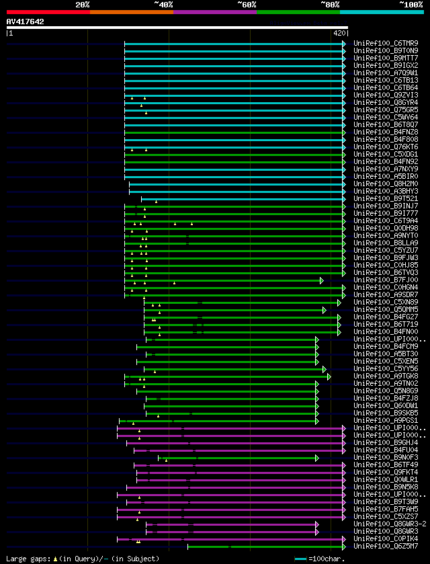Open hit UniRef100_C6TB13

pyautogui.click(x=386, y=80)
